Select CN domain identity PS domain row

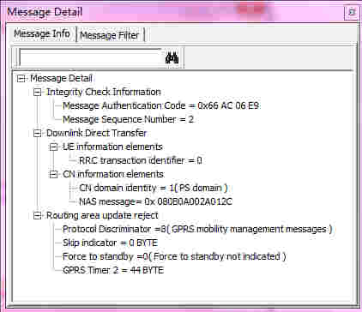(153, 188)
